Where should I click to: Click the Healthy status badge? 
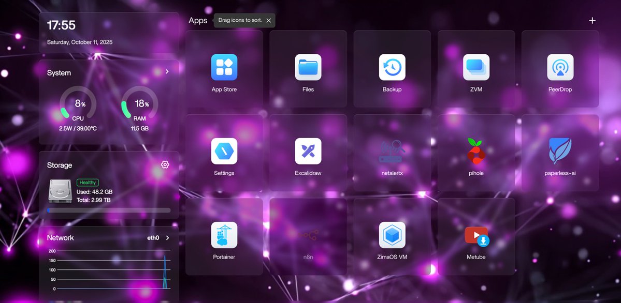pos(88,183)
